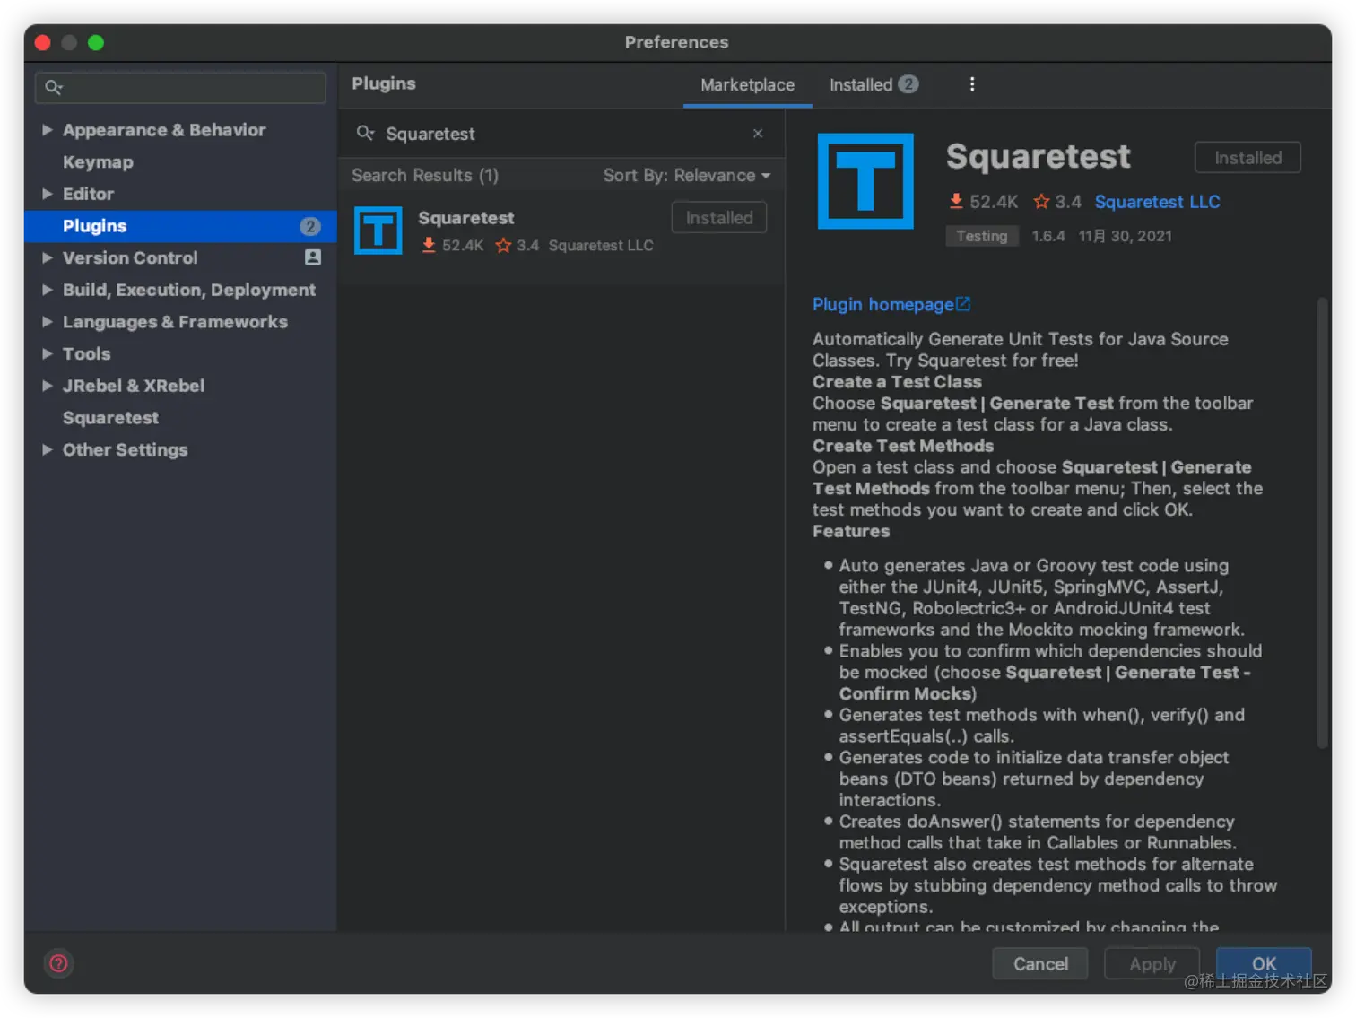This screenshot has width=1356, height=1018.
Task: Click Installed button in search result row
Action: click(719, 217)
